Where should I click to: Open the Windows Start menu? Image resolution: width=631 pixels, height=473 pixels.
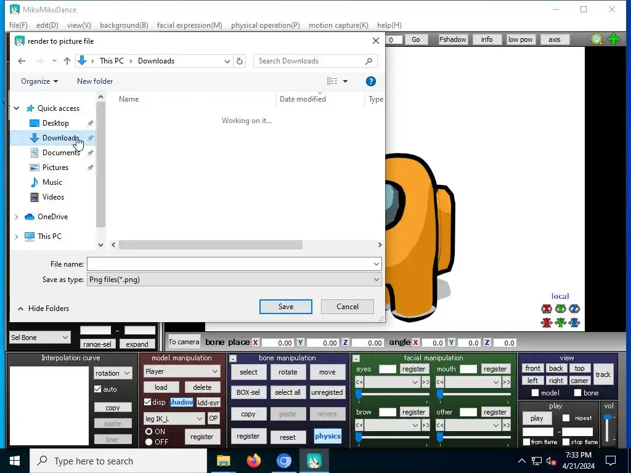[15, 461]
